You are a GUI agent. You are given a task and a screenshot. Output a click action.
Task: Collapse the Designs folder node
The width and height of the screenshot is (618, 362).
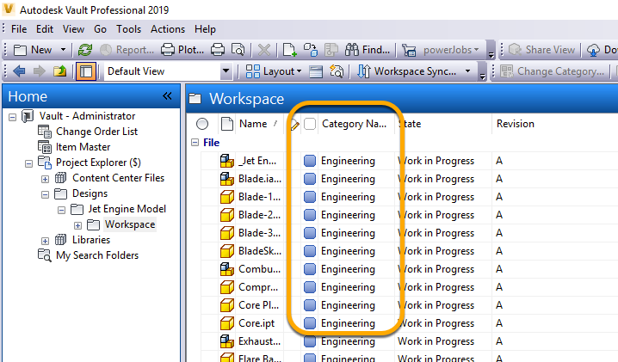(x=46, y=194)
